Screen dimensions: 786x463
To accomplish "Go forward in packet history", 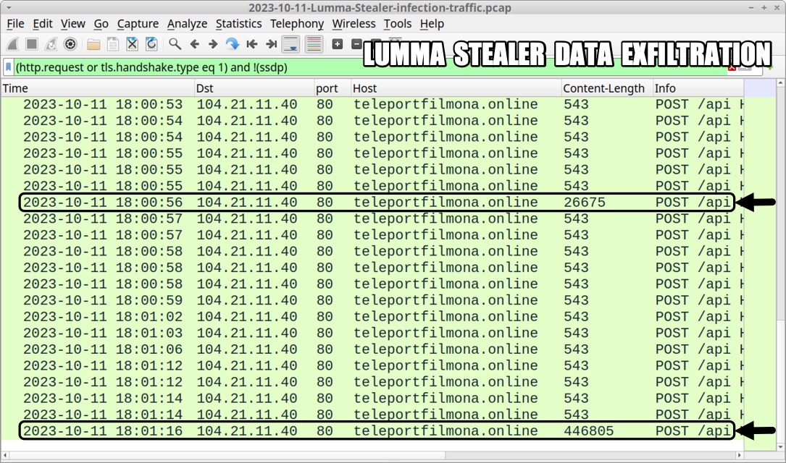I will (213, 44).
